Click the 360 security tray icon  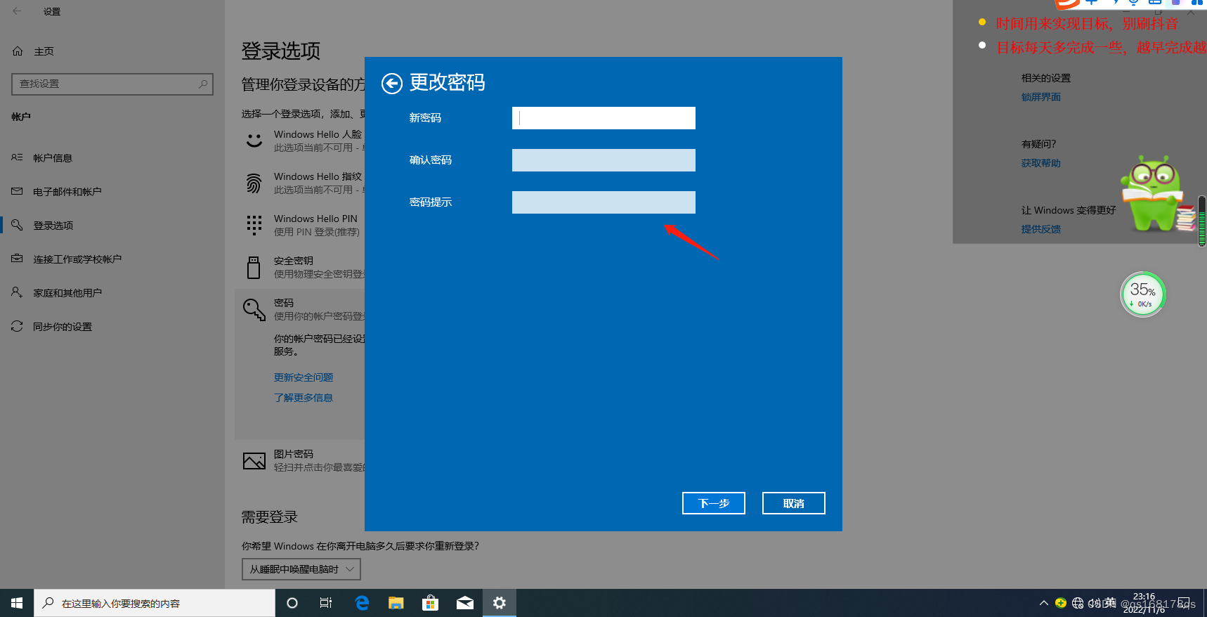[1061, 603]
